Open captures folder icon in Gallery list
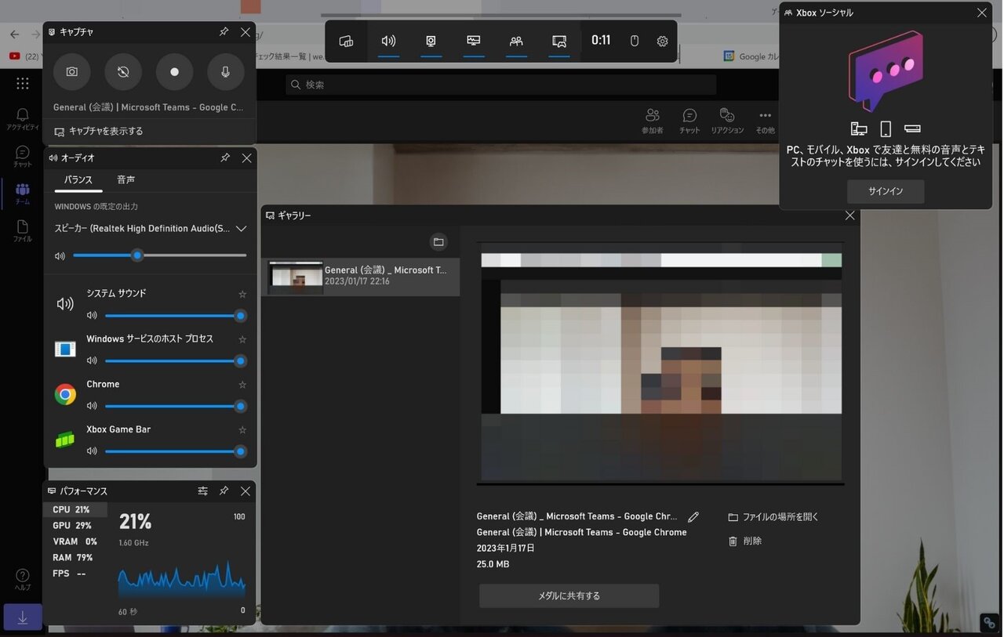Screen dimensions: 1004x637 pos(438,242)
